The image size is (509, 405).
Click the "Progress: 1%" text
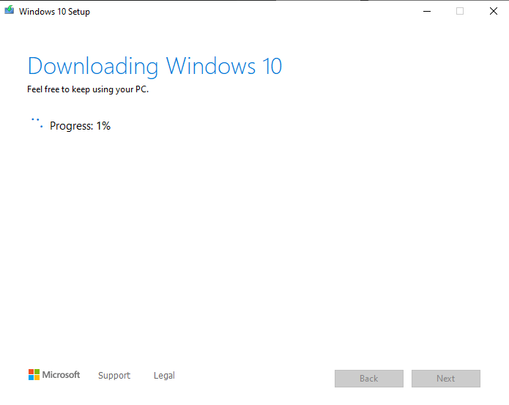pos(80,126)
